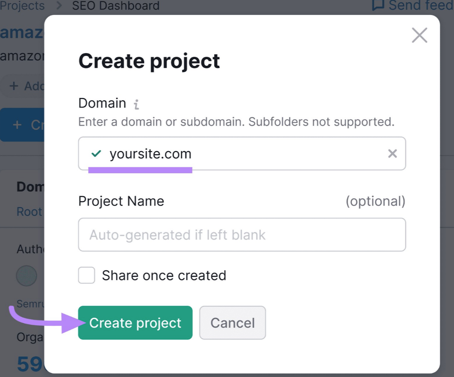Dismiss the Create project modal with the X

(x=420, y=35)
